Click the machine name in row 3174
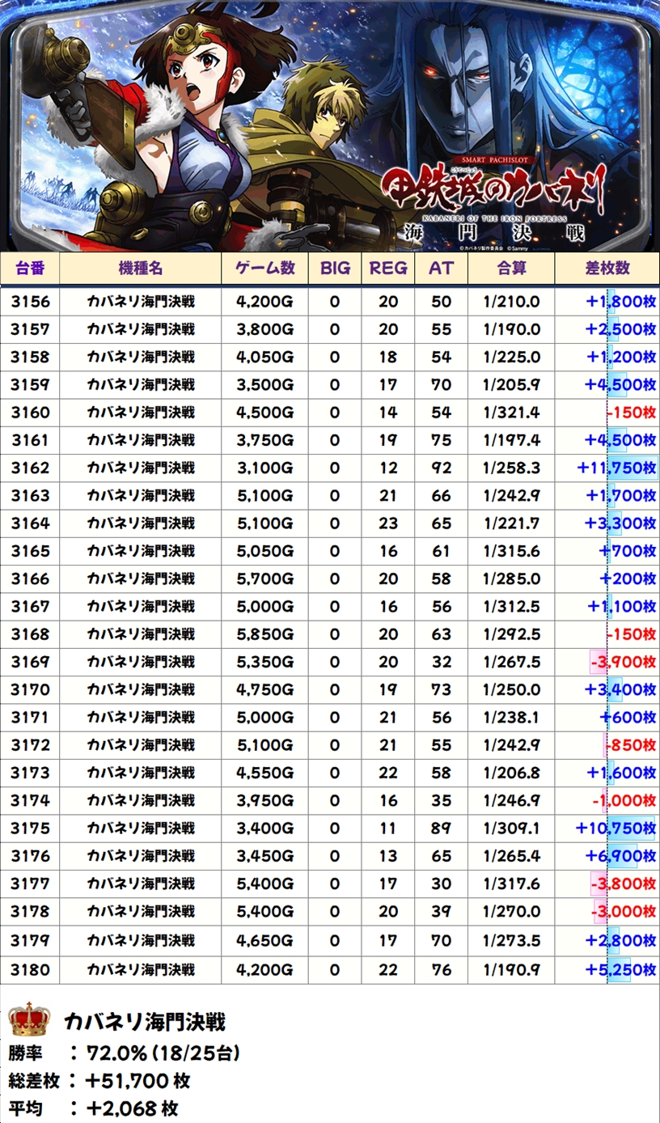Image resolution: width=660 pixels, height=1123 pixels. pyautogui.click(x=141, y=800)
